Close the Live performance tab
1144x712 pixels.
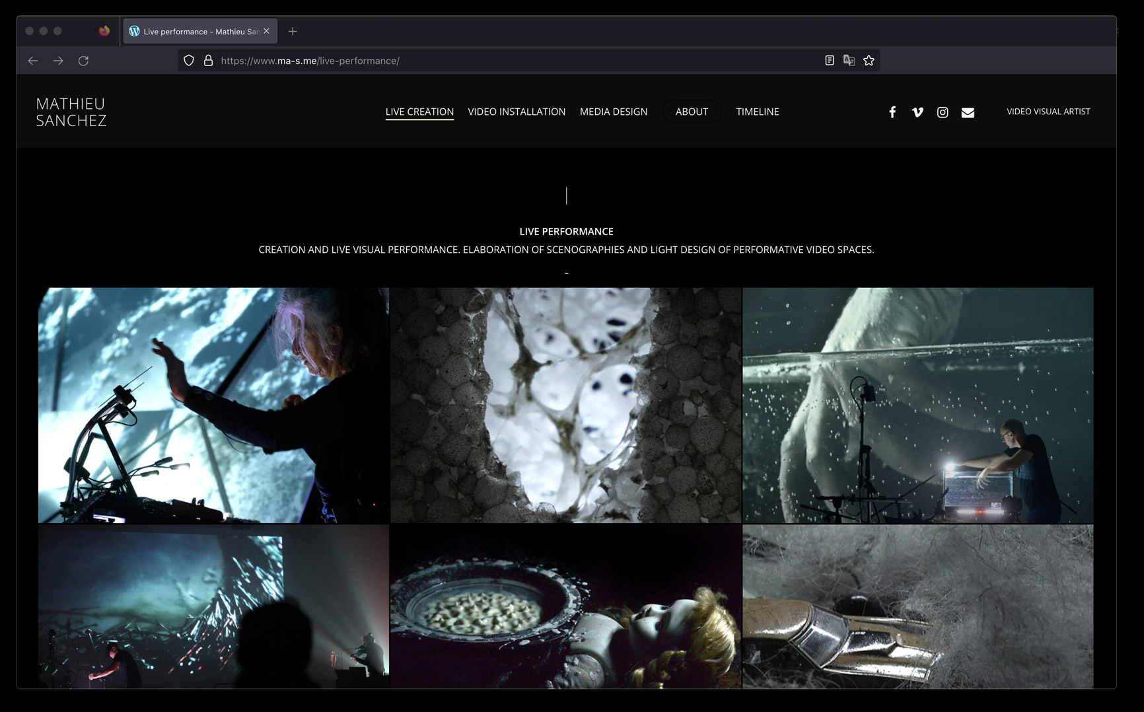[267, 31]
